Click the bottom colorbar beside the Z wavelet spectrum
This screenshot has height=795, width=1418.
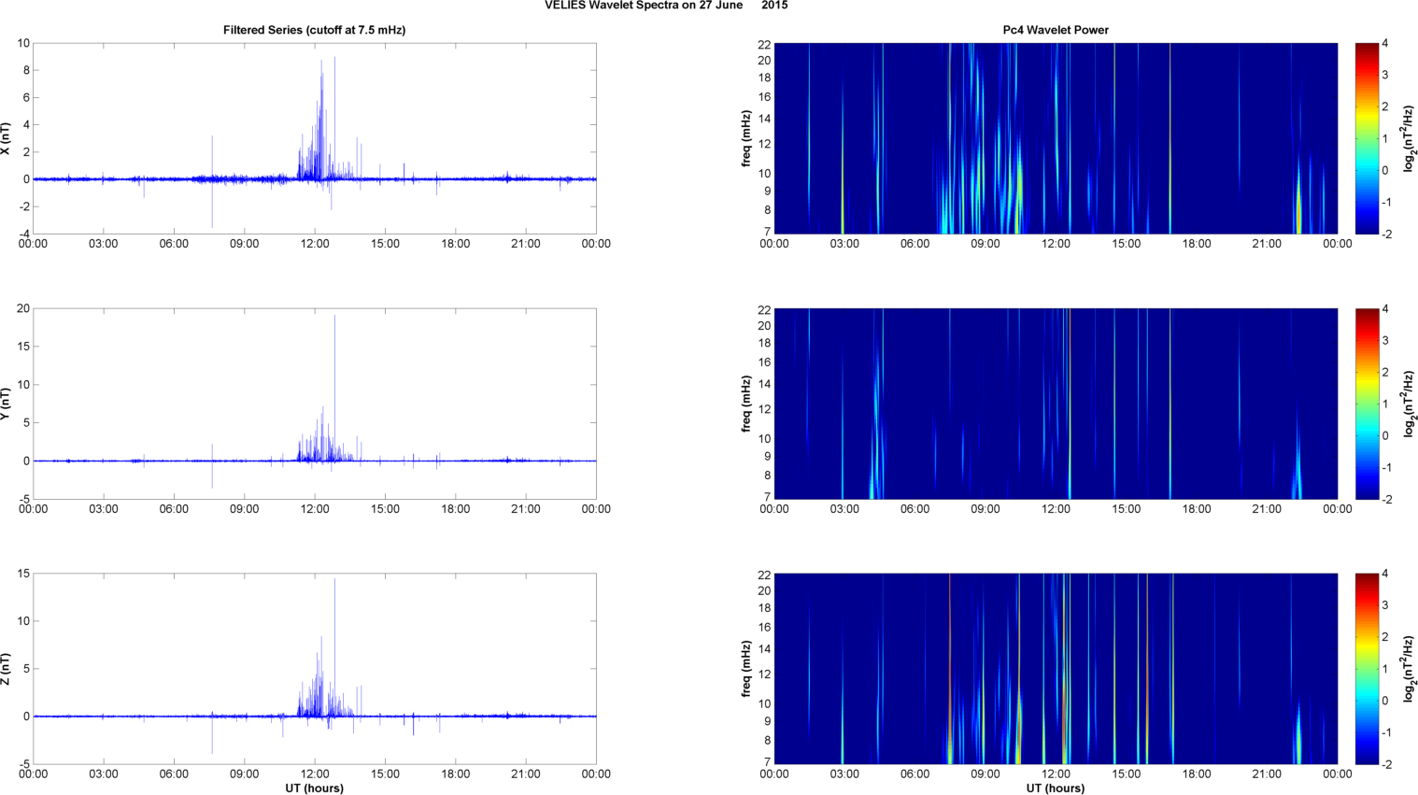[x=1366, y=669]
